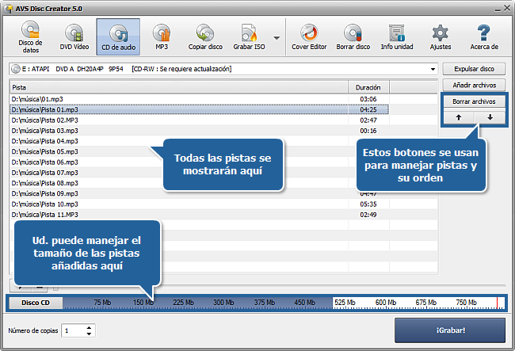Image resolution: width=515 pixels, height=351 pixels.
Task: Click the Borrar archivos button
Action: point(474,101)
